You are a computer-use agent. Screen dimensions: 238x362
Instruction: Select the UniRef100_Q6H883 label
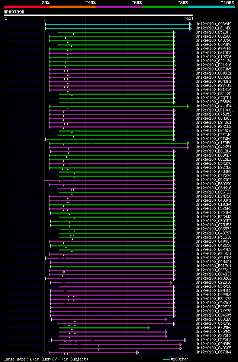pos(213,119)
